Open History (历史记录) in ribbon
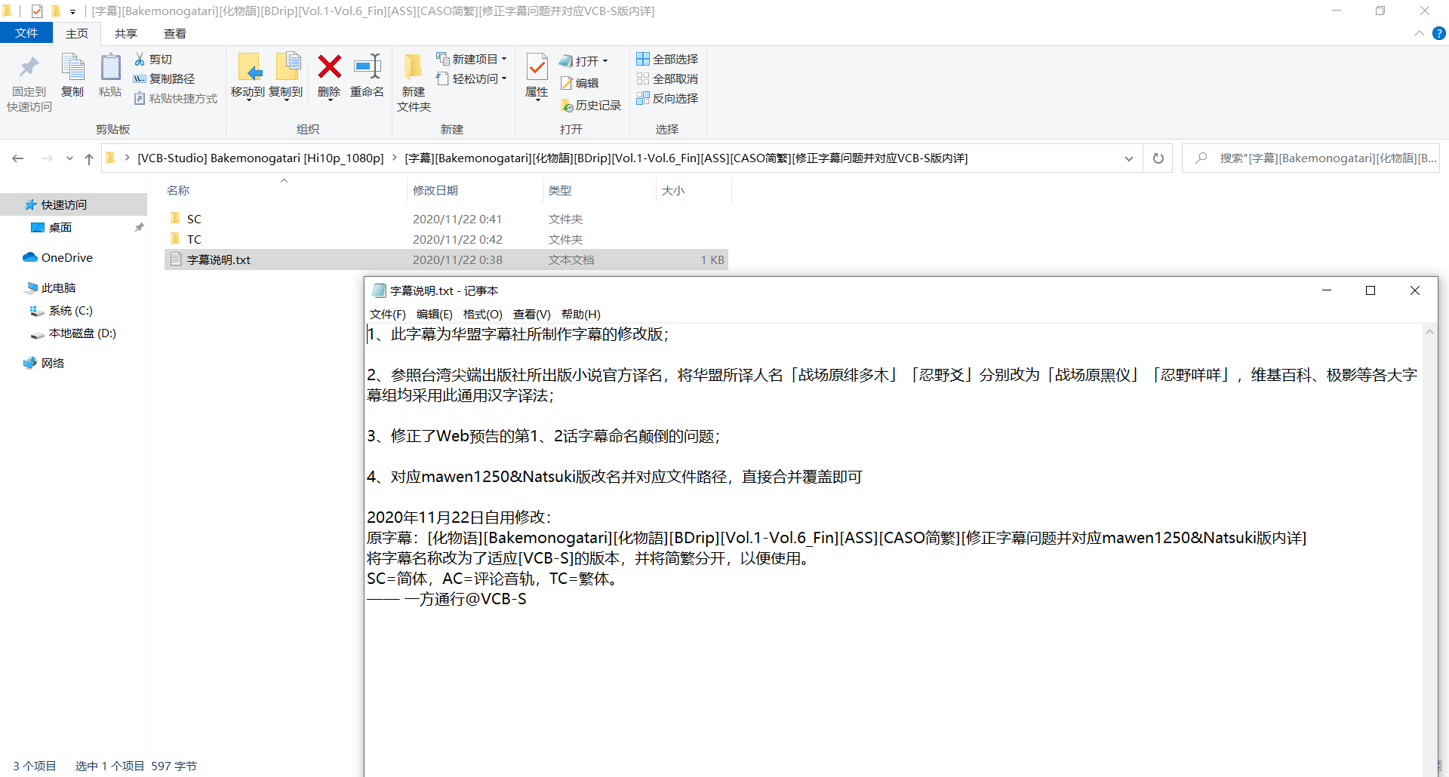 591,106
